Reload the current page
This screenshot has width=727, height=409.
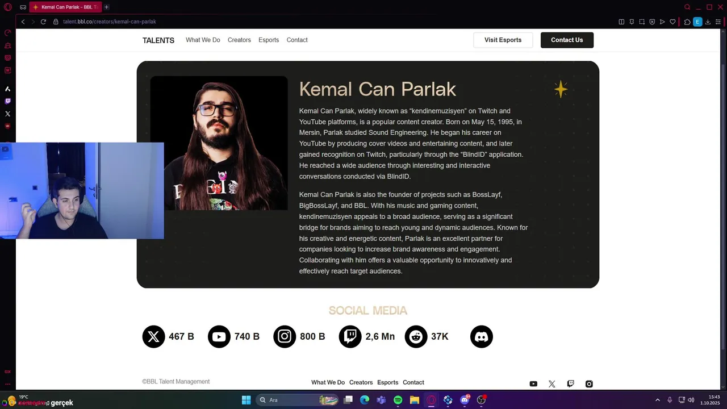(x=43, y=22)
